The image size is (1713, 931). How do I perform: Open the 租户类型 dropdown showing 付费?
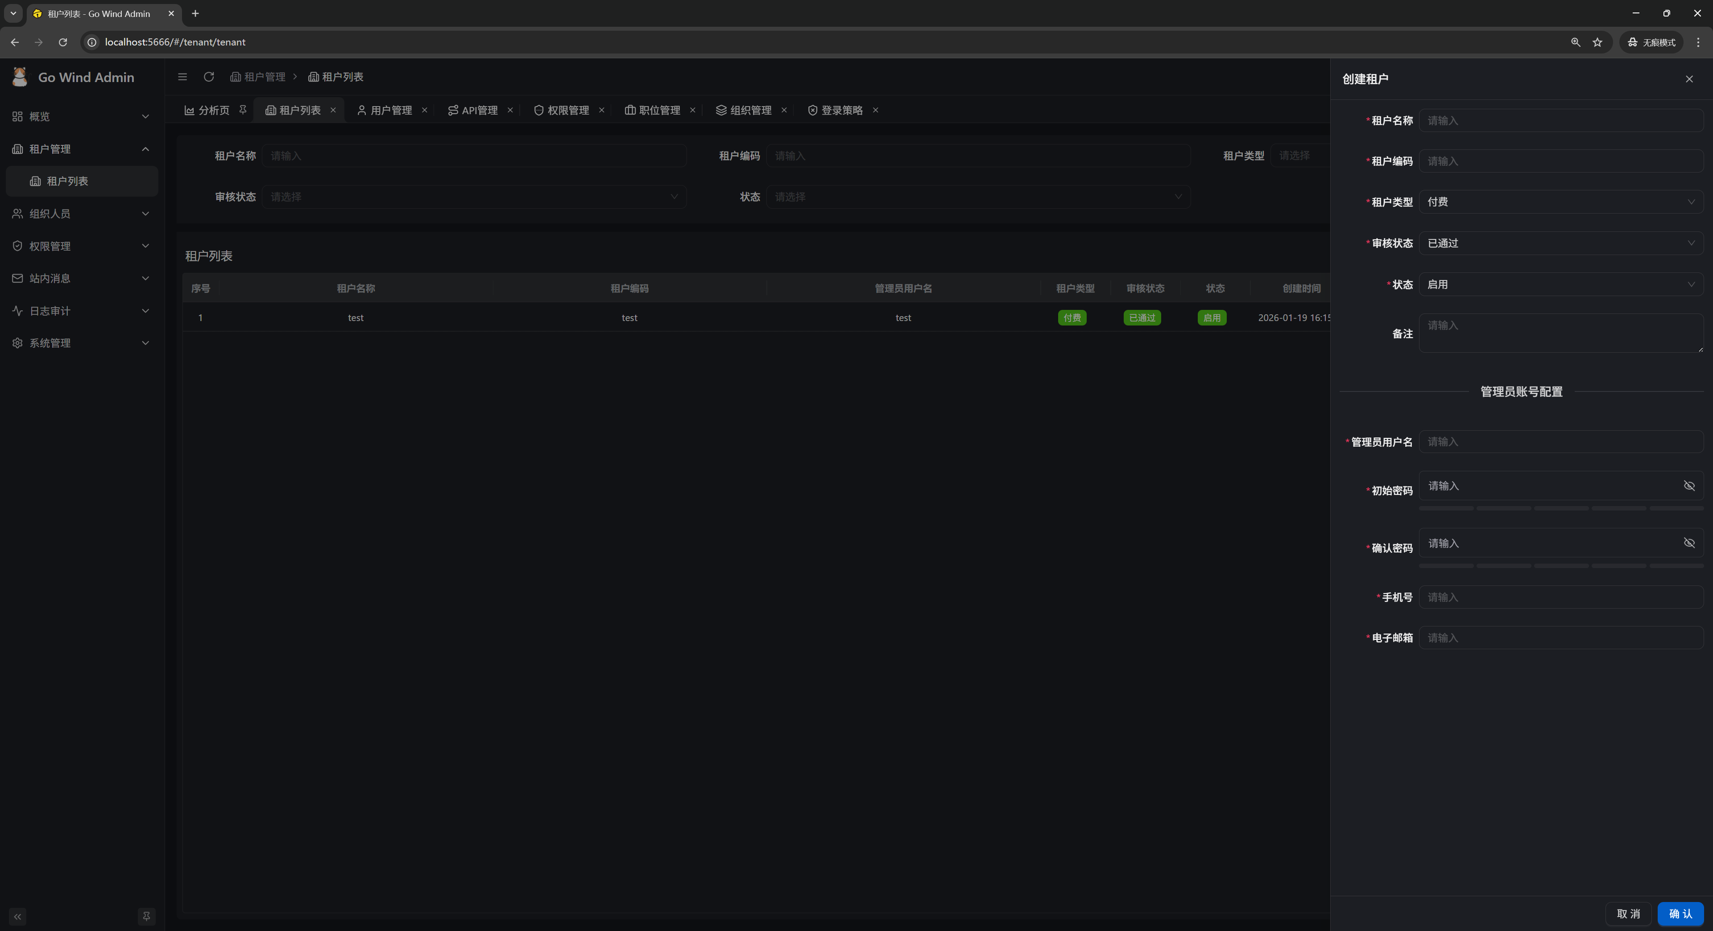click(1561, 202)
